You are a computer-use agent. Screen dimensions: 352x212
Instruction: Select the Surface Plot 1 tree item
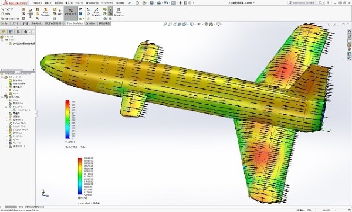point(22,110)
